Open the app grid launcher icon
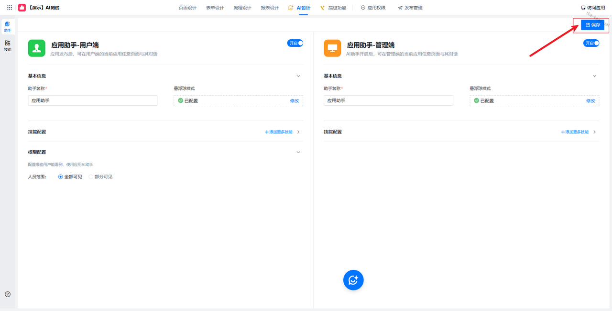This screenshot has height=311, width=612. (x=10, y=8)
